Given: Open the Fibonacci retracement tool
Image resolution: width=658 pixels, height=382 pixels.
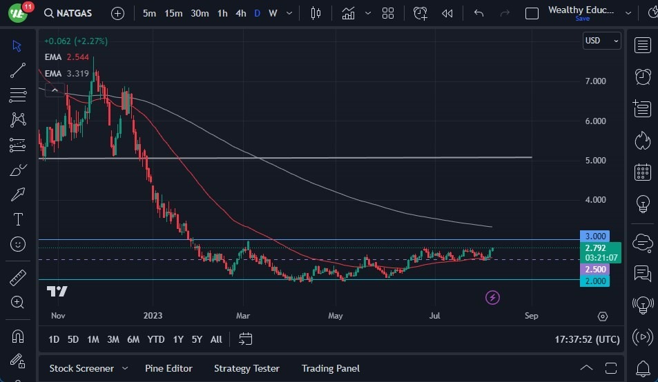Looking at the screenshot, I should click(x=18, y=95).
